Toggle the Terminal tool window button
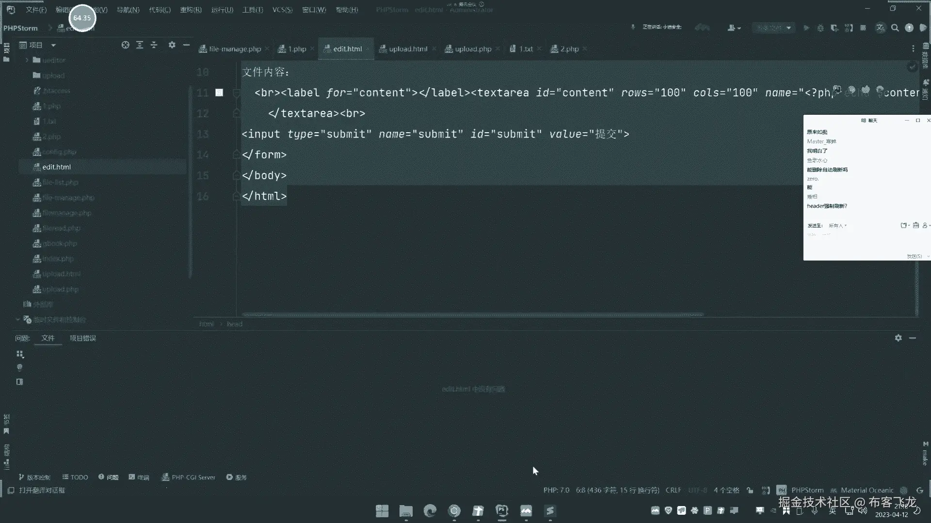The image size is (931, 523). coord(139,477)
